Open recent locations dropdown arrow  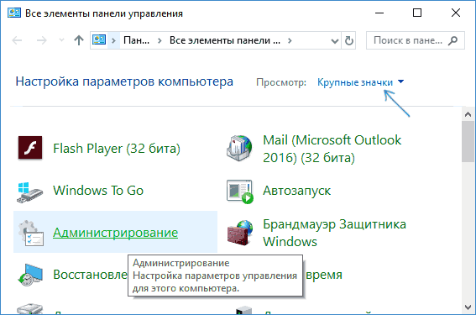[61, 40]
